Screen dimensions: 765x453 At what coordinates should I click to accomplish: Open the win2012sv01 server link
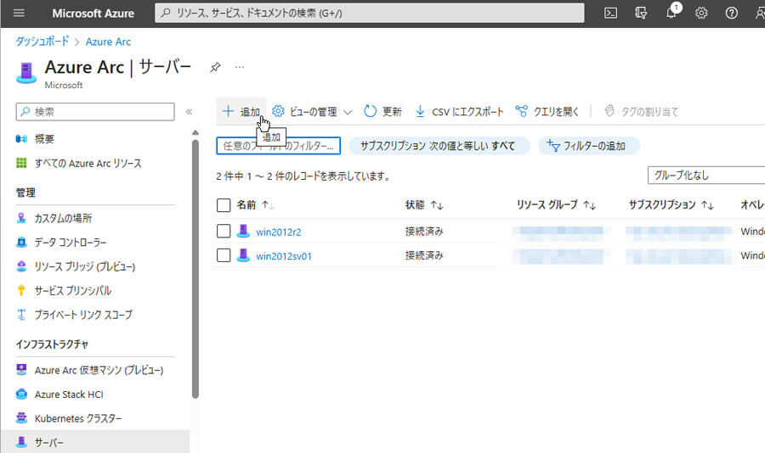tap(284, 256)
